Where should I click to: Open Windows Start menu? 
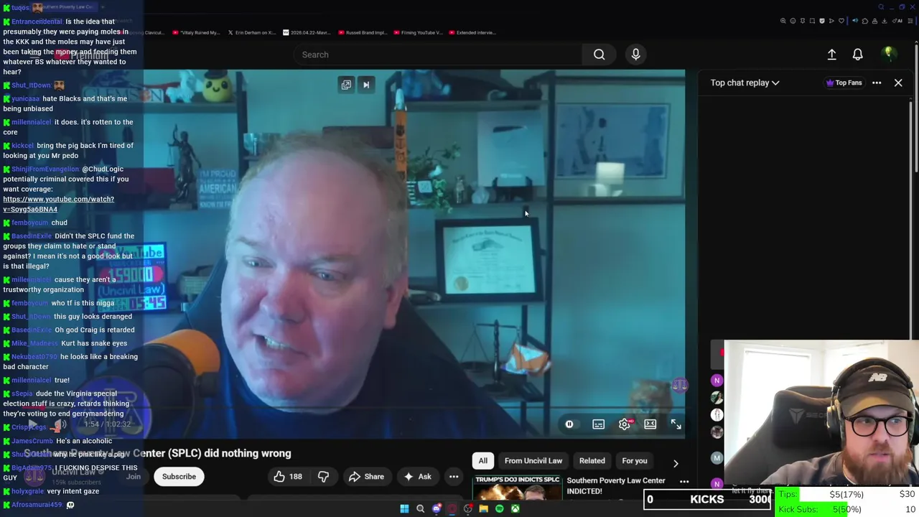[404, 509]
